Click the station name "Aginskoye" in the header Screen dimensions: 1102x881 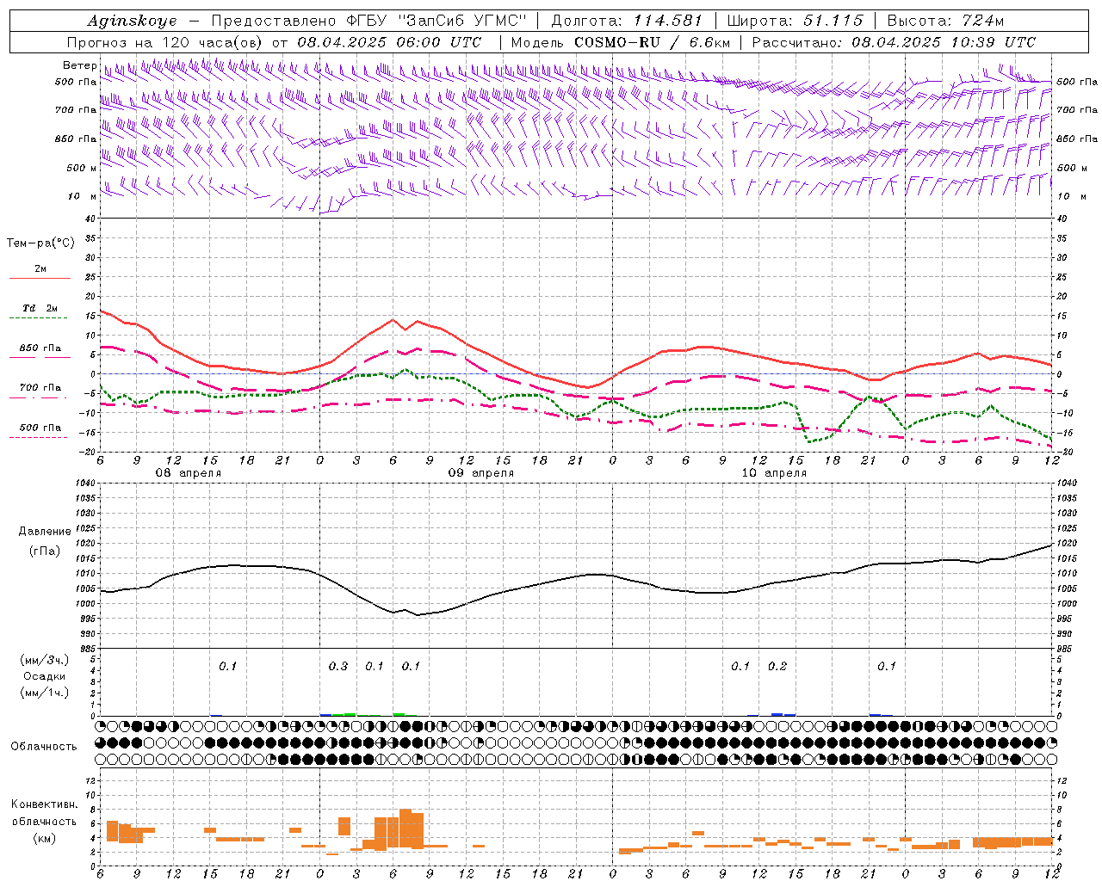[133, 22]
